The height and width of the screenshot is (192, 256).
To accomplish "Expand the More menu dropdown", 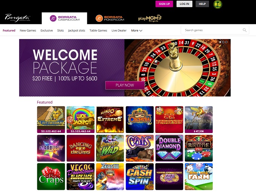I will tap(137, 30).
